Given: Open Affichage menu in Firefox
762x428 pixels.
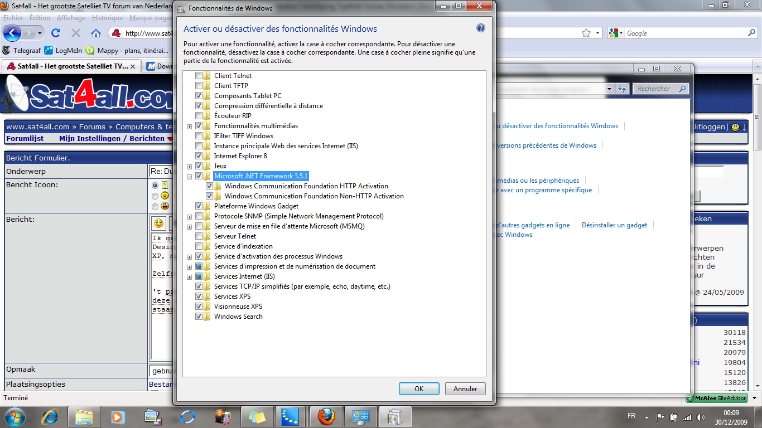Looking at the screenshot, I should coord(71,18).
